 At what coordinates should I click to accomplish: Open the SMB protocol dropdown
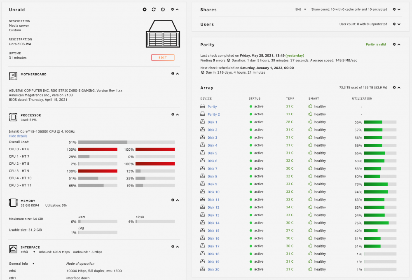click(301, 9)
